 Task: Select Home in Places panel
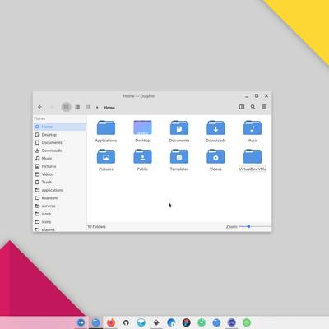coord(60,127)
